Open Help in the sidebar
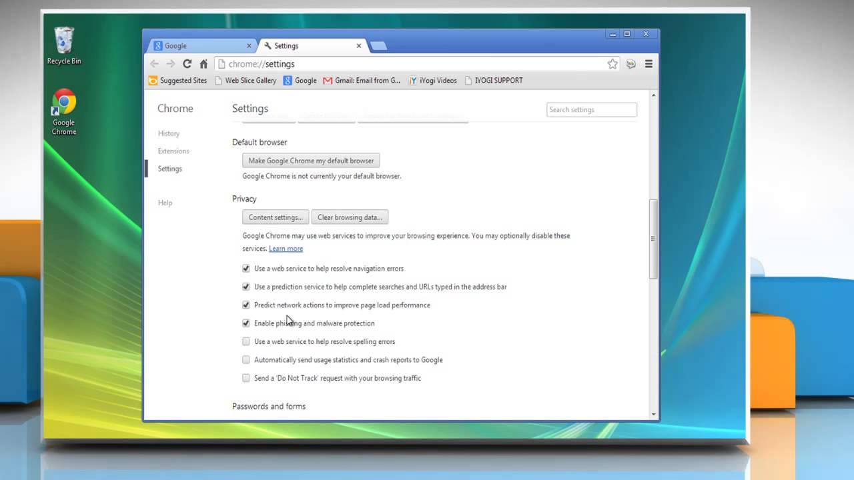Screen dimensions: 854x480 point(165,203)
